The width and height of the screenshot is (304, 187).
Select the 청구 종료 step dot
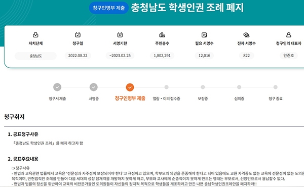[276, 87]
